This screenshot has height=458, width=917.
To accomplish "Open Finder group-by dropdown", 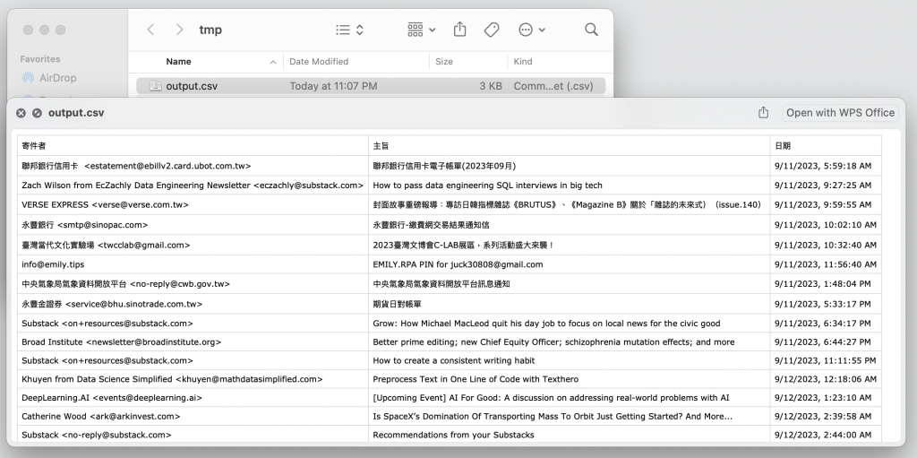I will (x=421, y=30).
